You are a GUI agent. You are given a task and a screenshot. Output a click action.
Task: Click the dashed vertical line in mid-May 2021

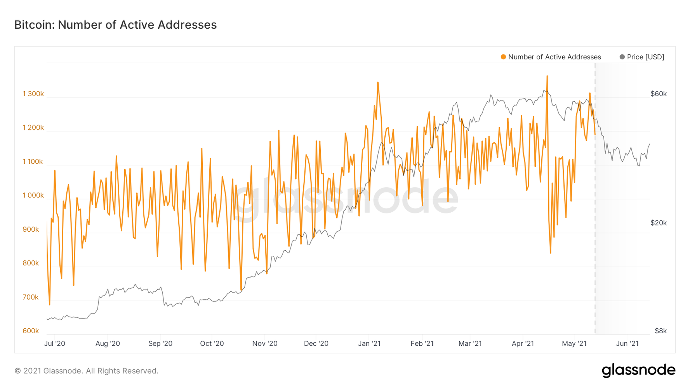[595, 233]
